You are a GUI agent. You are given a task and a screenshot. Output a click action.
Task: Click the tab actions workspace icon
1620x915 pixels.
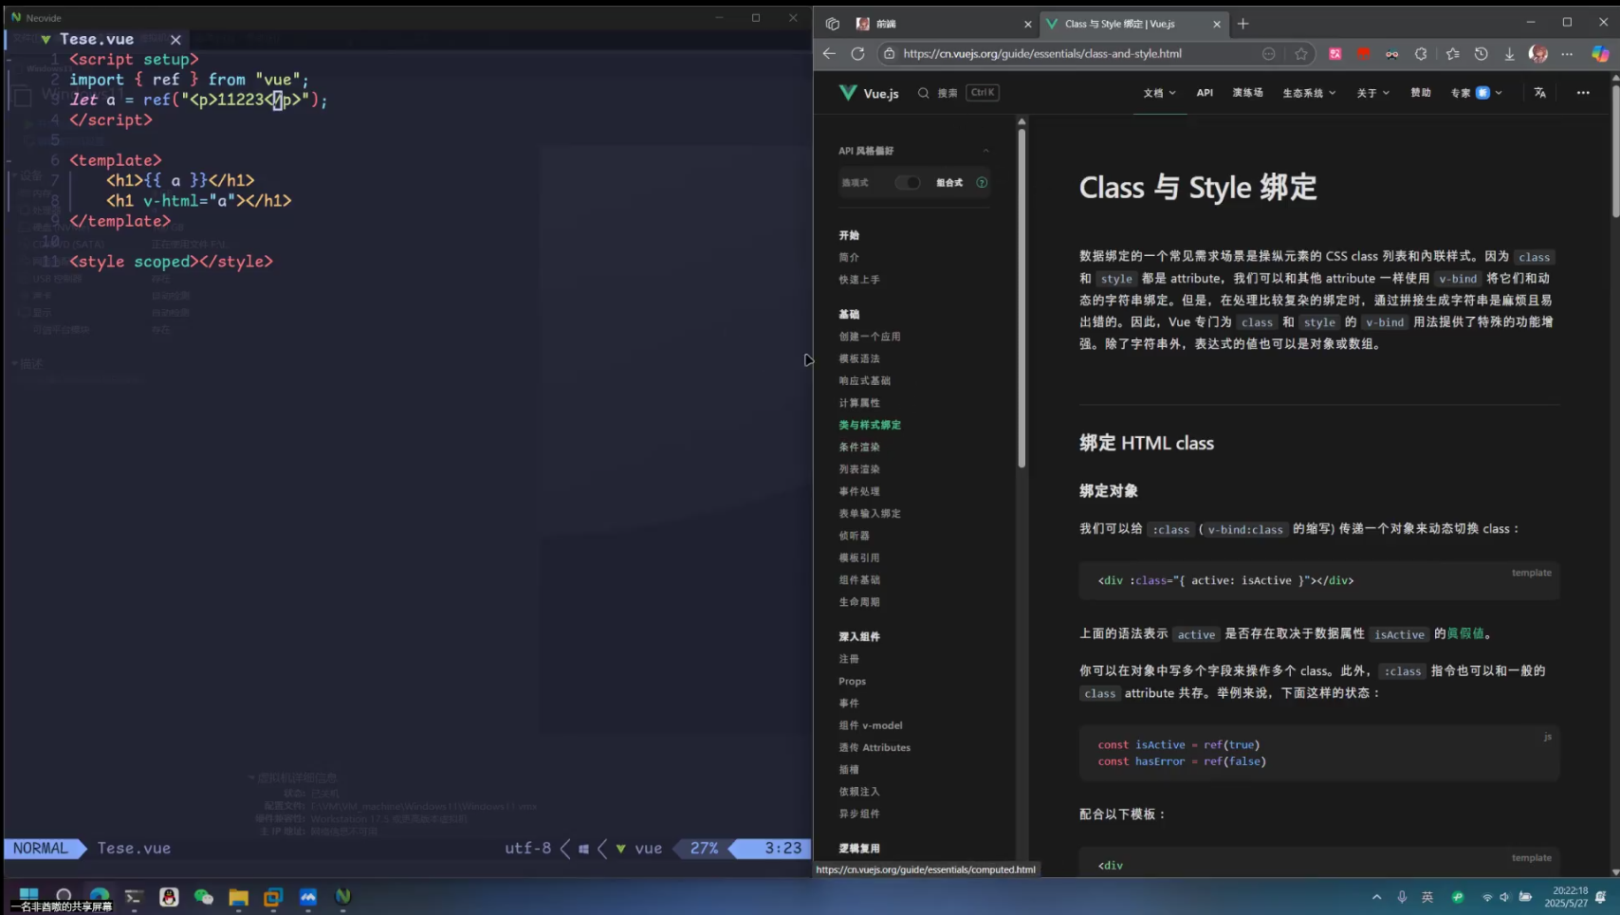click(832, 24)
